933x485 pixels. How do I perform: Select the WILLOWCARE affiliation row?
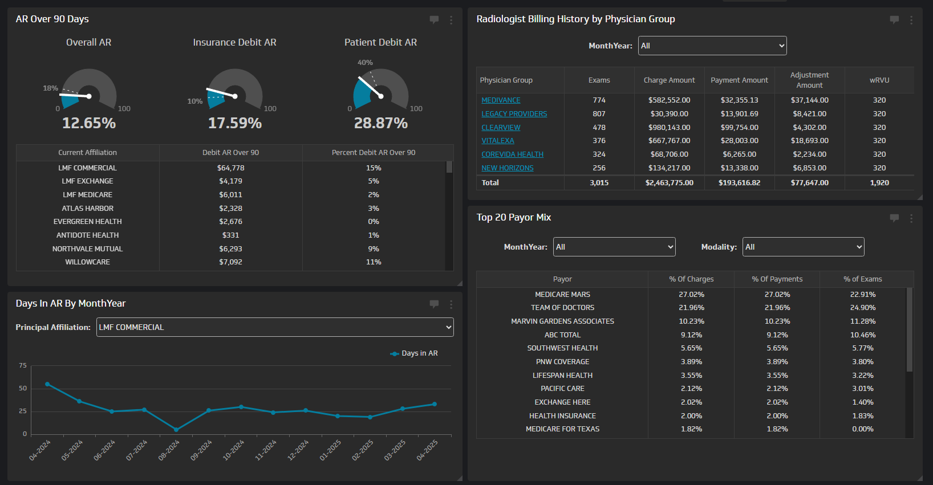click(231, 262)
